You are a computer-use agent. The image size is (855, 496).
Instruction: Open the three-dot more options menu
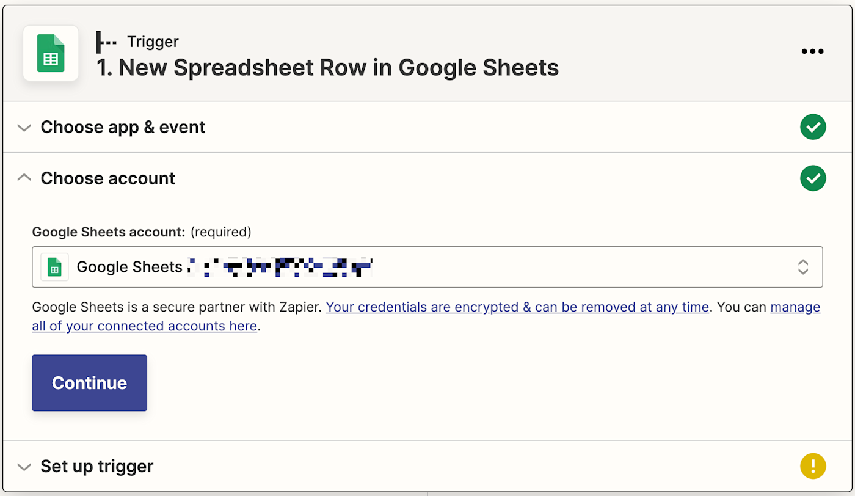812,52
